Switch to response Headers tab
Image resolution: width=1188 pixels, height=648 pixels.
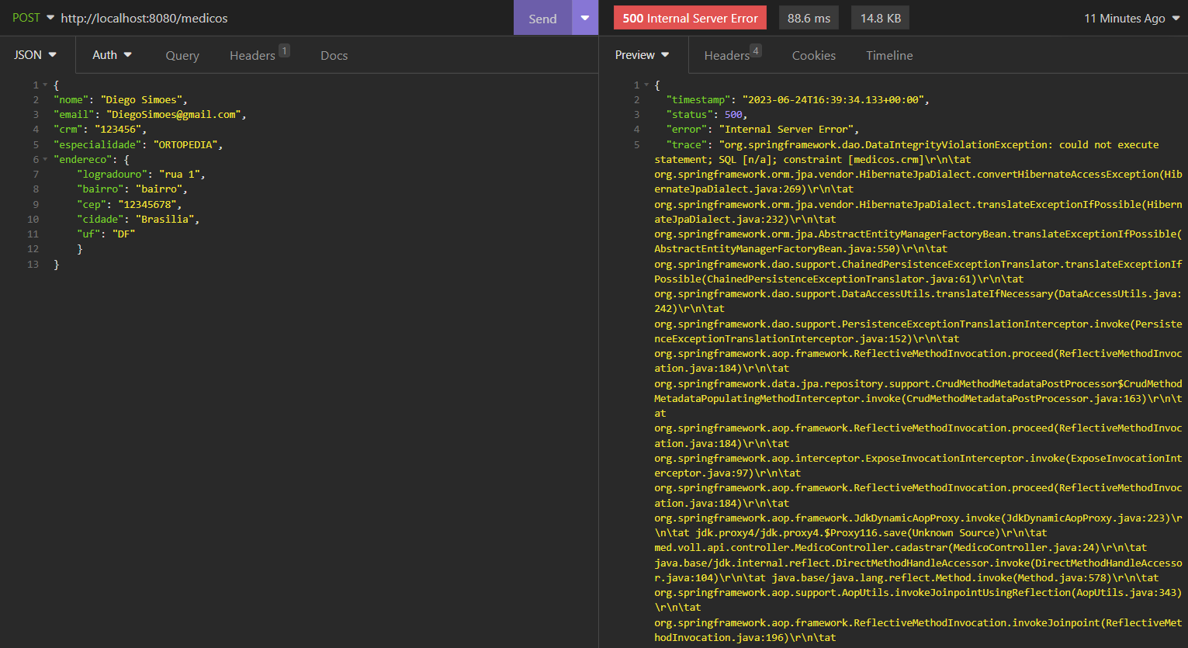pos(733,54)
